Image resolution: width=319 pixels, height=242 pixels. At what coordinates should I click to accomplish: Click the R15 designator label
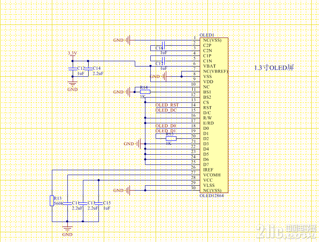170,134
